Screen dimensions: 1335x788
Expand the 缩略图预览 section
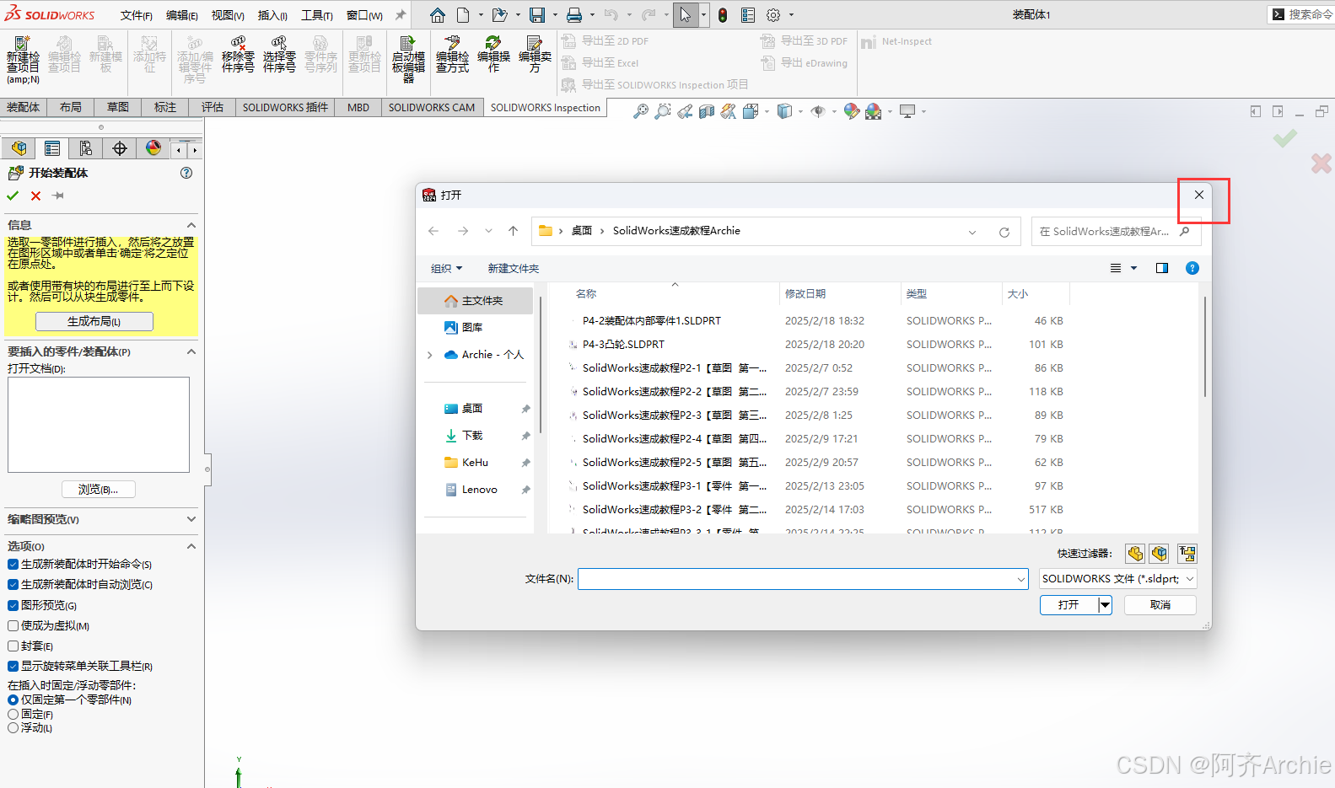pyautogui.click(x=191, y=519)
